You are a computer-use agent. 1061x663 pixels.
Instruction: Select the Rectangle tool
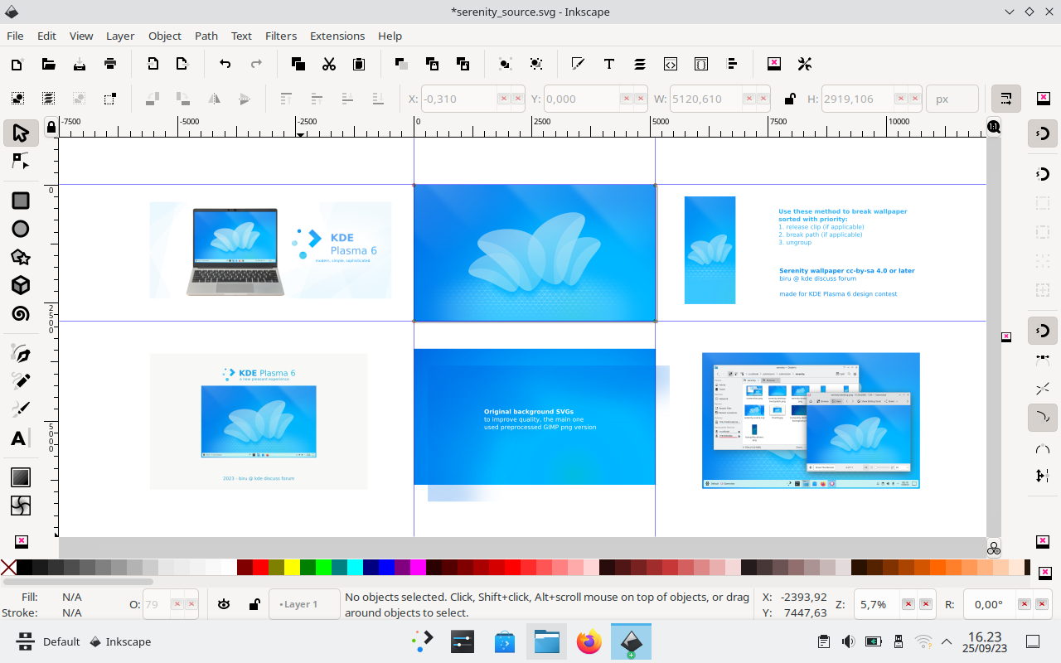pos(21,201)
